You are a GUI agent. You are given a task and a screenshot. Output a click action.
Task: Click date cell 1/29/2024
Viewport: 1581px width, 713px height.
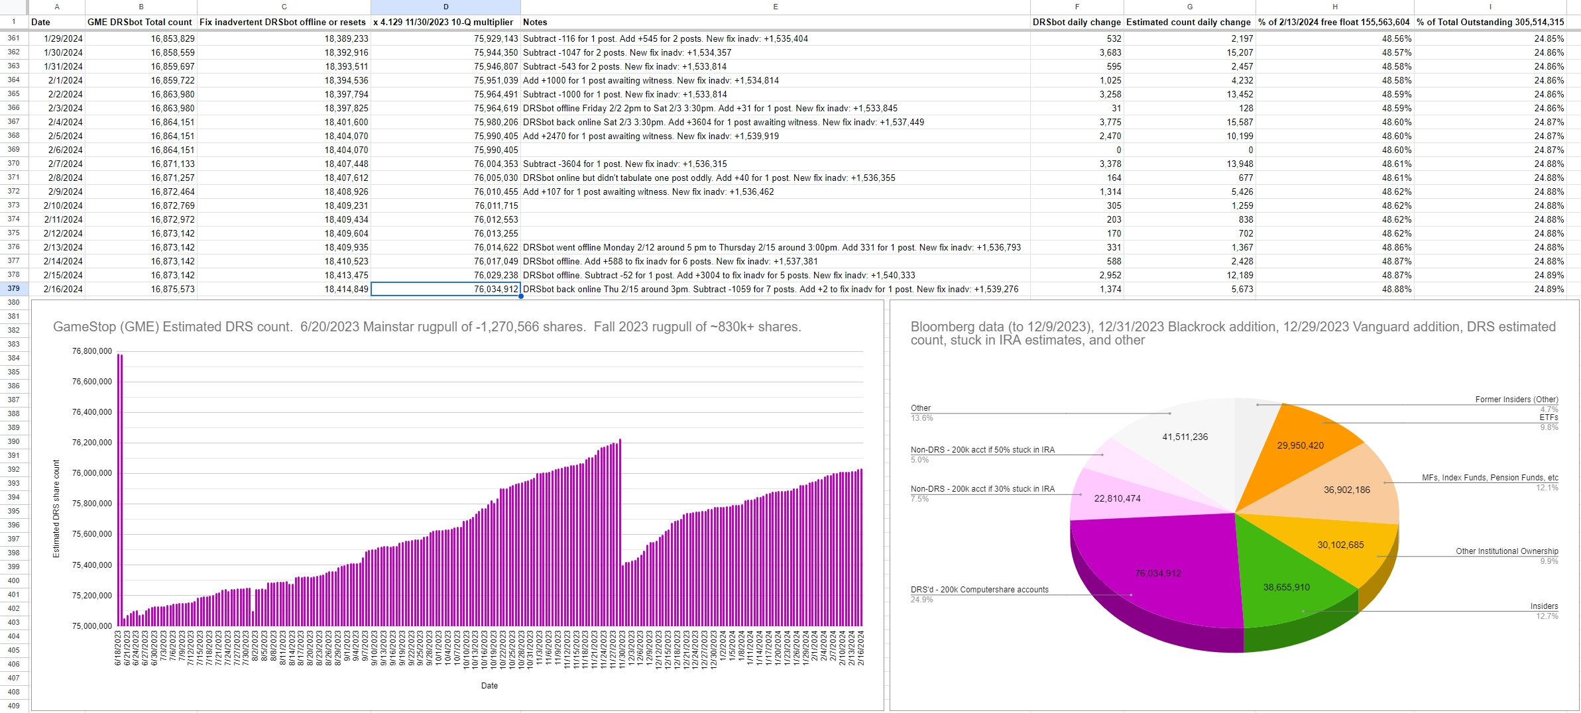(x=56, y=38)
